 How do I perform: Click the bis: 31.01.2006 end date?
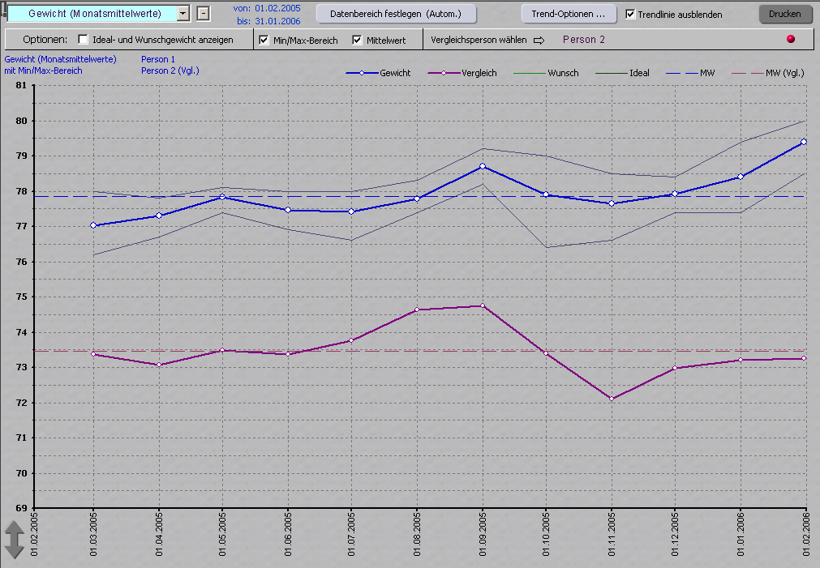click(x=268, y=21)
